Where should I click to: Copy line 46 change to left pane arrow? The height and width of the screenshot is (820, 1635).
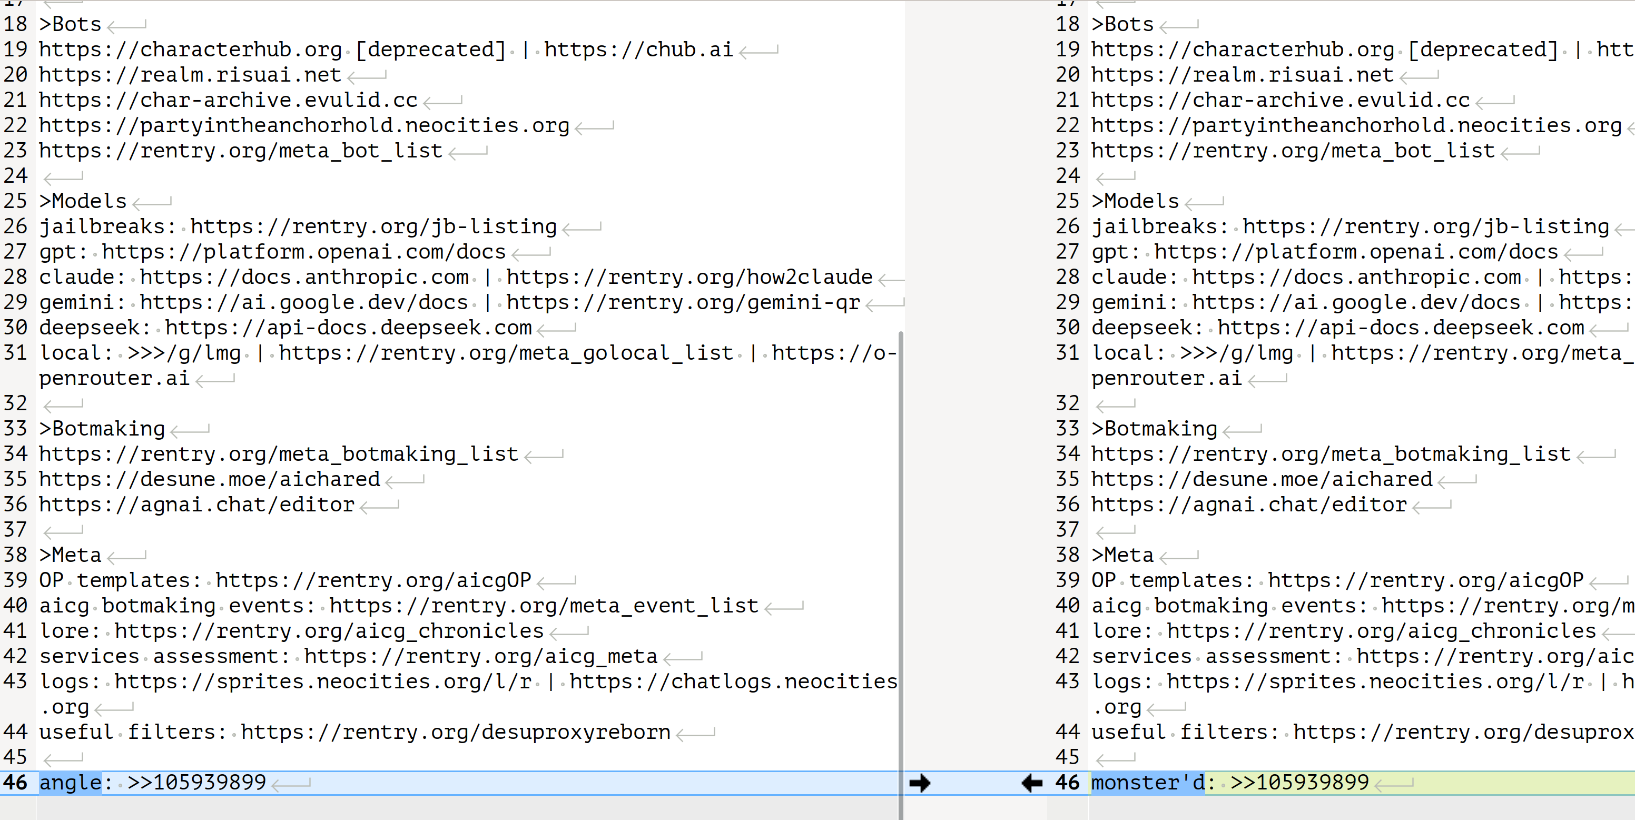tap(1031, 783)
